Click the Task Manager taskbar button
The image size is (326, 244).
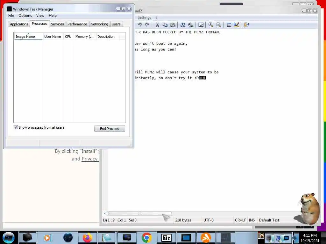coord(226,238)
